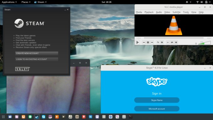This screenshot has width=213, height=120.
Task: Click the Skype logo in sign-in window
Action: click(x=157, y=82)
